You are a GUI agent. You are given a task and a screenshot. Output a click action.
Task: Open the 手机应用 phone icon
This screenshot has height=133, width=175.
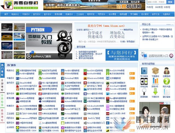(144, 81)
